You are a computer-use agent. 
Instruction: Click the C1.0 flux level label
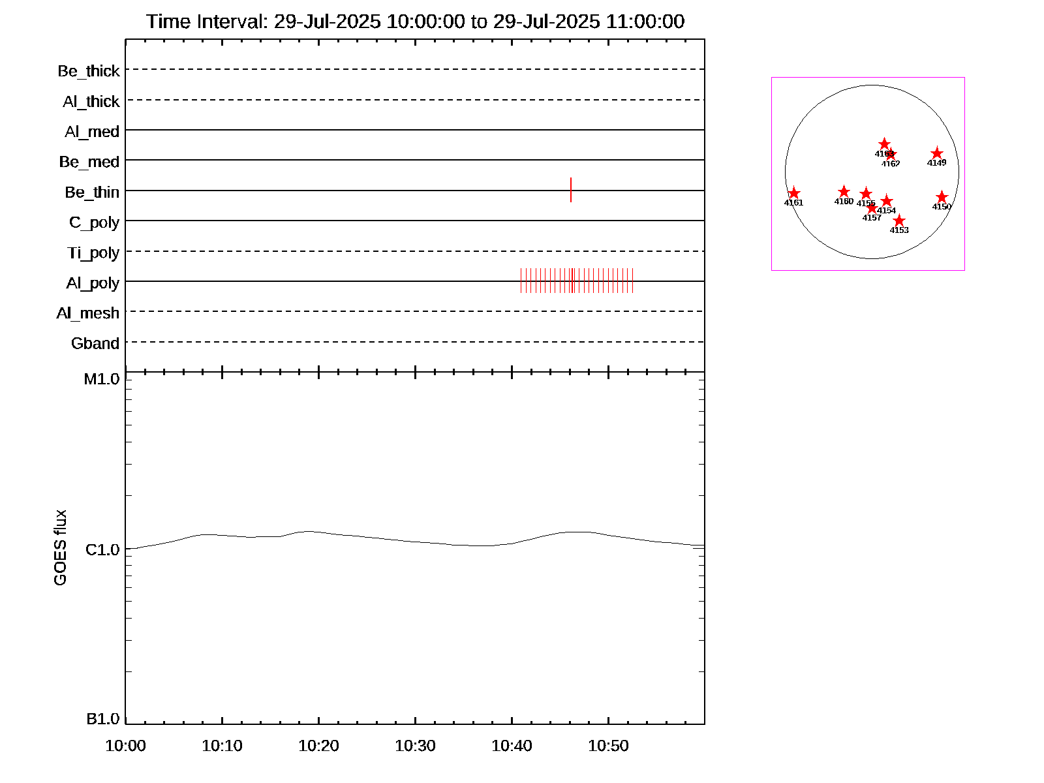pyautogui.click(x=102, y=550)
